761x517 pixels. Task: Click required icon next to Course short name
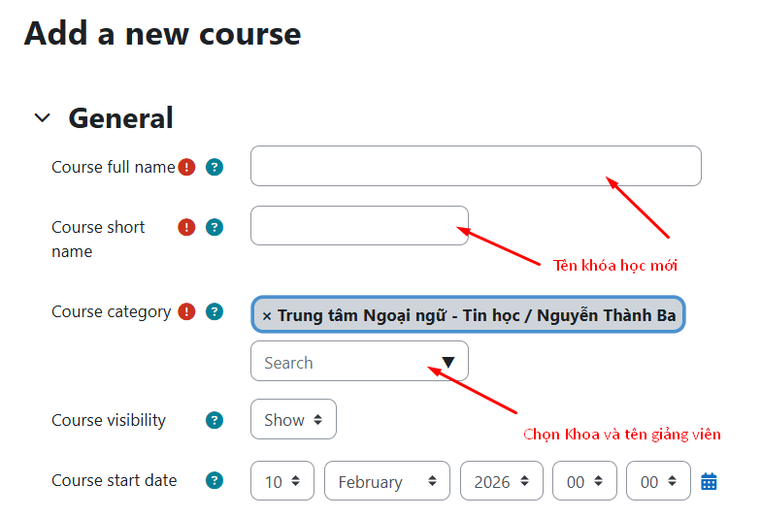click(186, 227)
